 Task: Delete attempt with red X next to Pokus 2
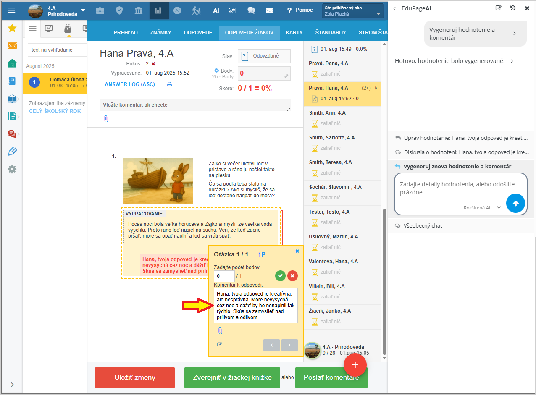pos(153,64)
